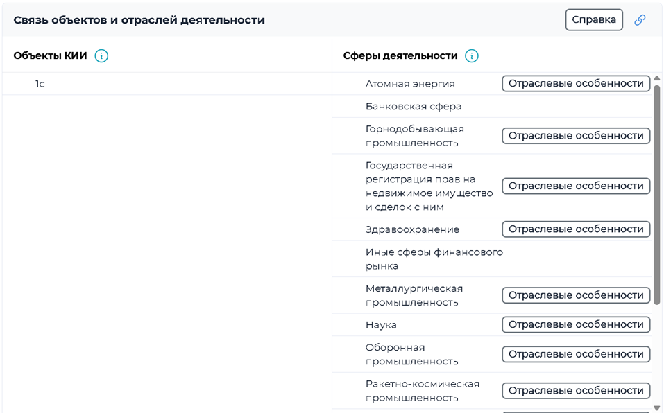Screen dimensions: 664x413
Task: Click the vertical scrollbar thumb of the spheres list
Action: tap(657, 194)
